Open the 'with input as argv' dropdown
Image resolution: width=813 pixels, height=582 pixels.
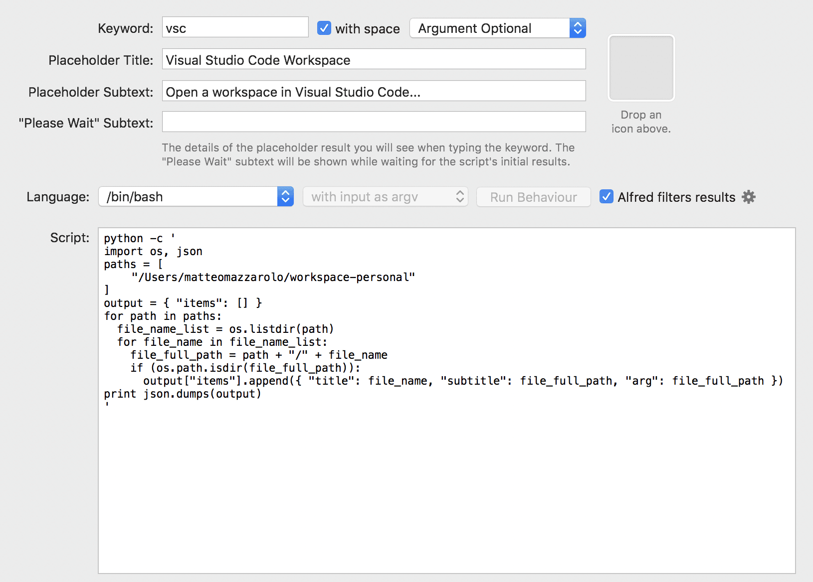click(386, 197)
